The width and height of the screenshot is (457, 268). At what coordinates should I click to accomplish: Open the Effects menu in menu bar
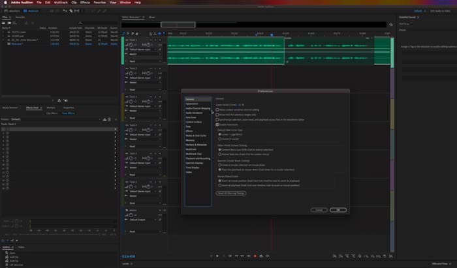tap(85, 3)
